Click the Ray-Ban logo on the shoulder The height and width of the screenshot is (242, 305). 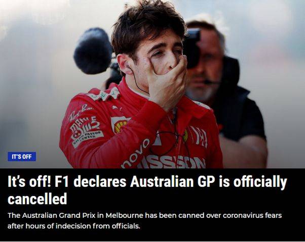pyautogui.click(x=80, y=112)
